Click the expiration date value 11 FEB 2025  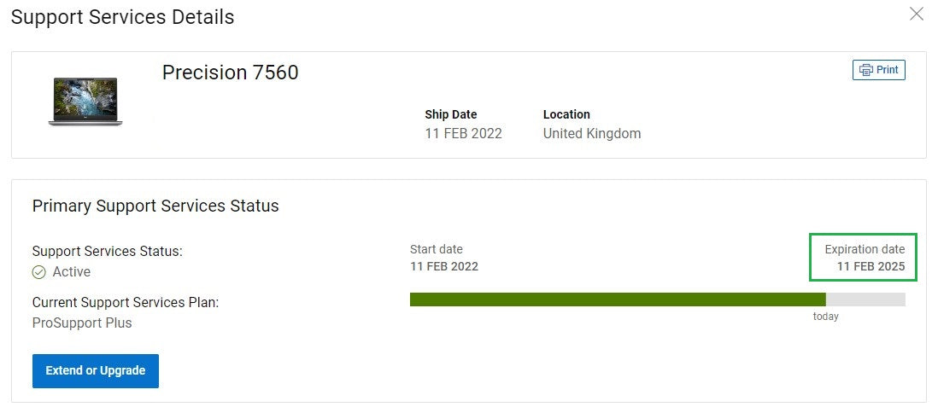click(x=871, y=267)
